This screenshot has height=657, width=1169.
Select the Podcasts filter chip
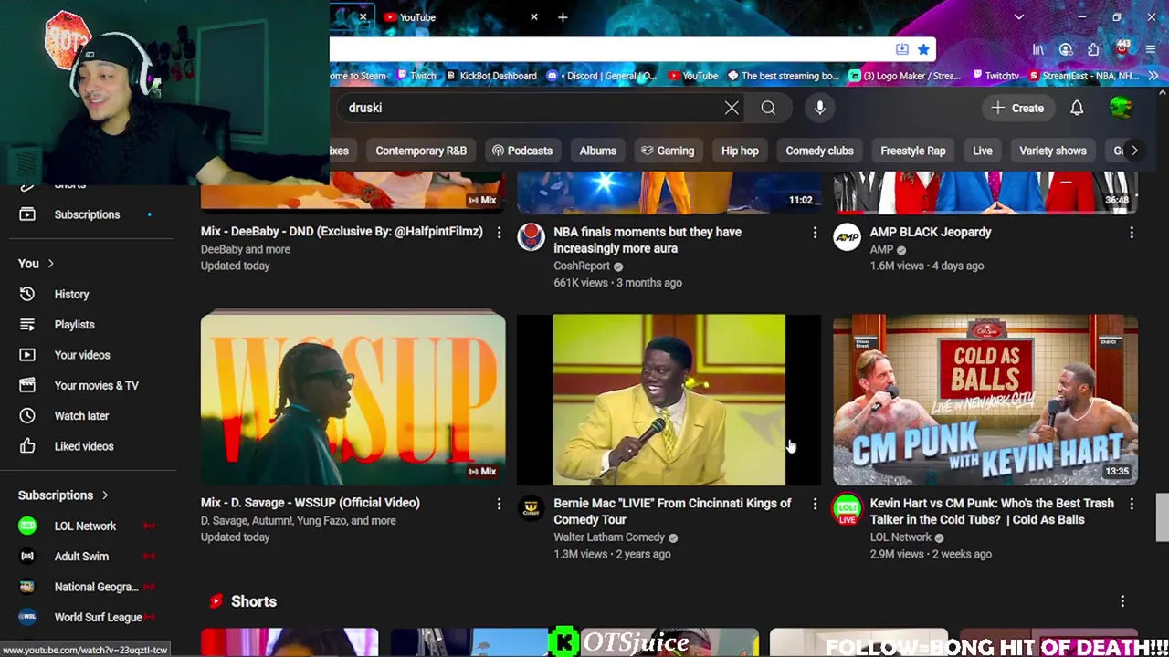click(x=521, y=151)
